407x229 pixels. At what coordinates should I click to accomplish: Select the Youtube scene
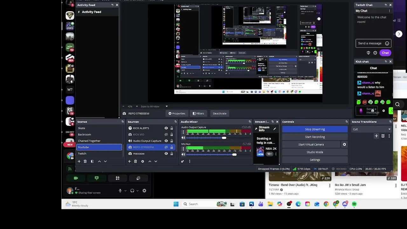(x=99, y=147)
